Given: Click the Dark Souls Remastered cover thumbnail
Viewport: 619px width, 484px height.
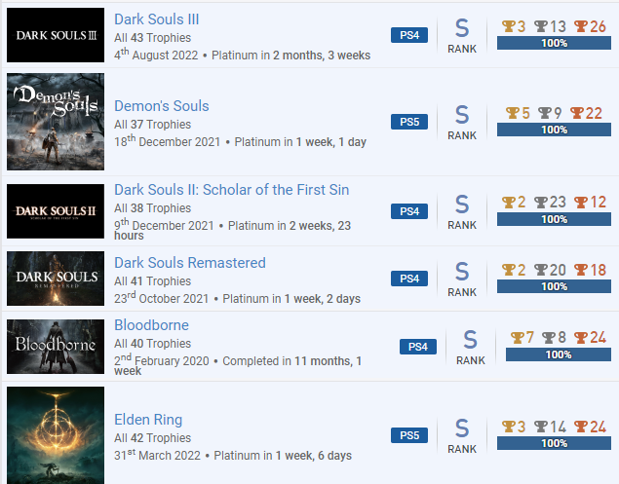Looking at the screenshot, I should [x=55, y=279].
